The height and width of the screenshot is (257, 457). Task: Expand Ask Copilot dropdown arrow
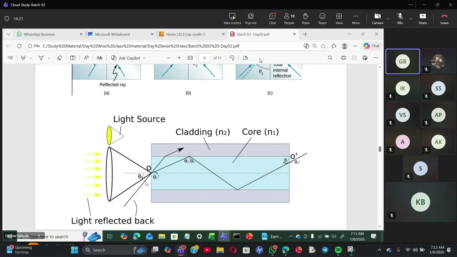[x=144, y=58]
